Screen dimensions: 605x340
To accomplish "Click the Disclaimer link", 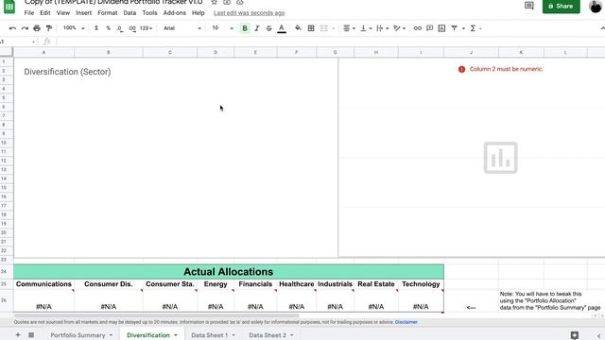I will tap(406, 322).
